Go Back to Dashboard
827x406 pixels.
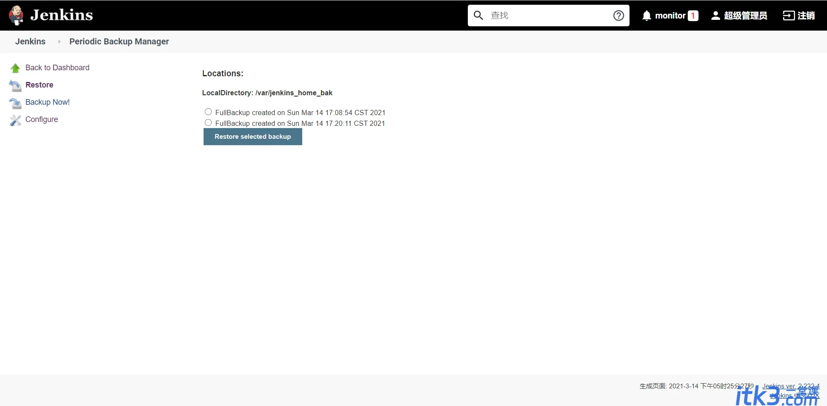(57, 68)
